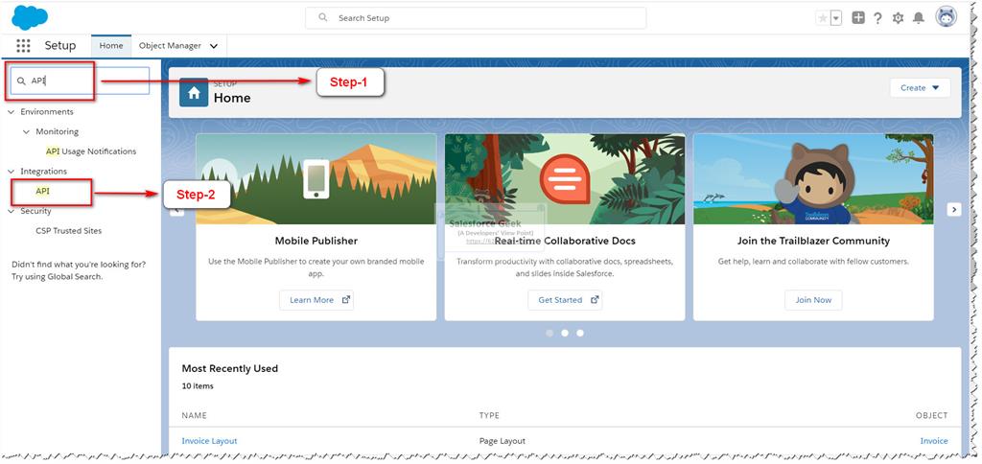Click the Mobile Publisher card image
The height and width of the screenshot is (464, 982).
(316, 179)
